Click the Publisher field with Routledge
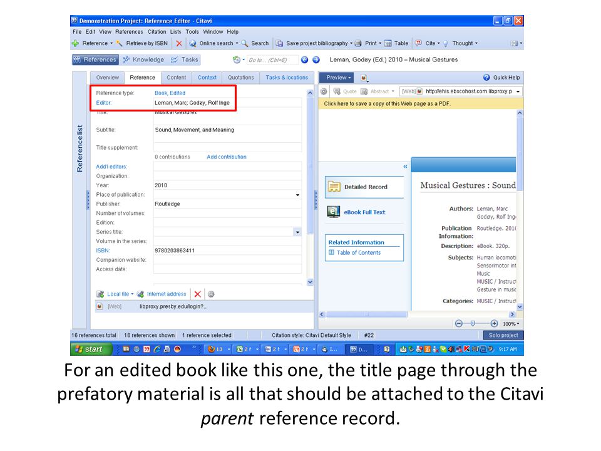601x451 pixels. pos(228,204)
